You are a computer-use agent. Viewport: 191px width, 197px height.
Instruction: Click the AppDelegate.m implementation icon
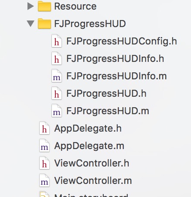click(x=44, y=146)
